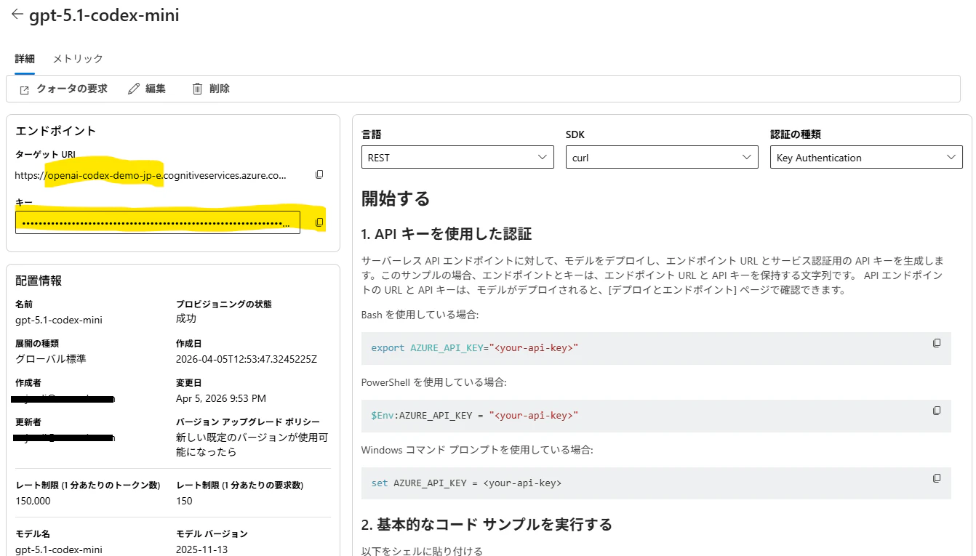Image resolution: width=976 pixels, height=556 pixels.
Task: Click the 作成日 timestamp 2026-04-05T12:53:47.3245225Z
Action: [247, 359]
